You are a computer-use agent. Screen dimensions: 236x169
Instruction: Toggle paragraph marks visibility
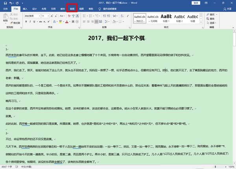pos(128,16)
